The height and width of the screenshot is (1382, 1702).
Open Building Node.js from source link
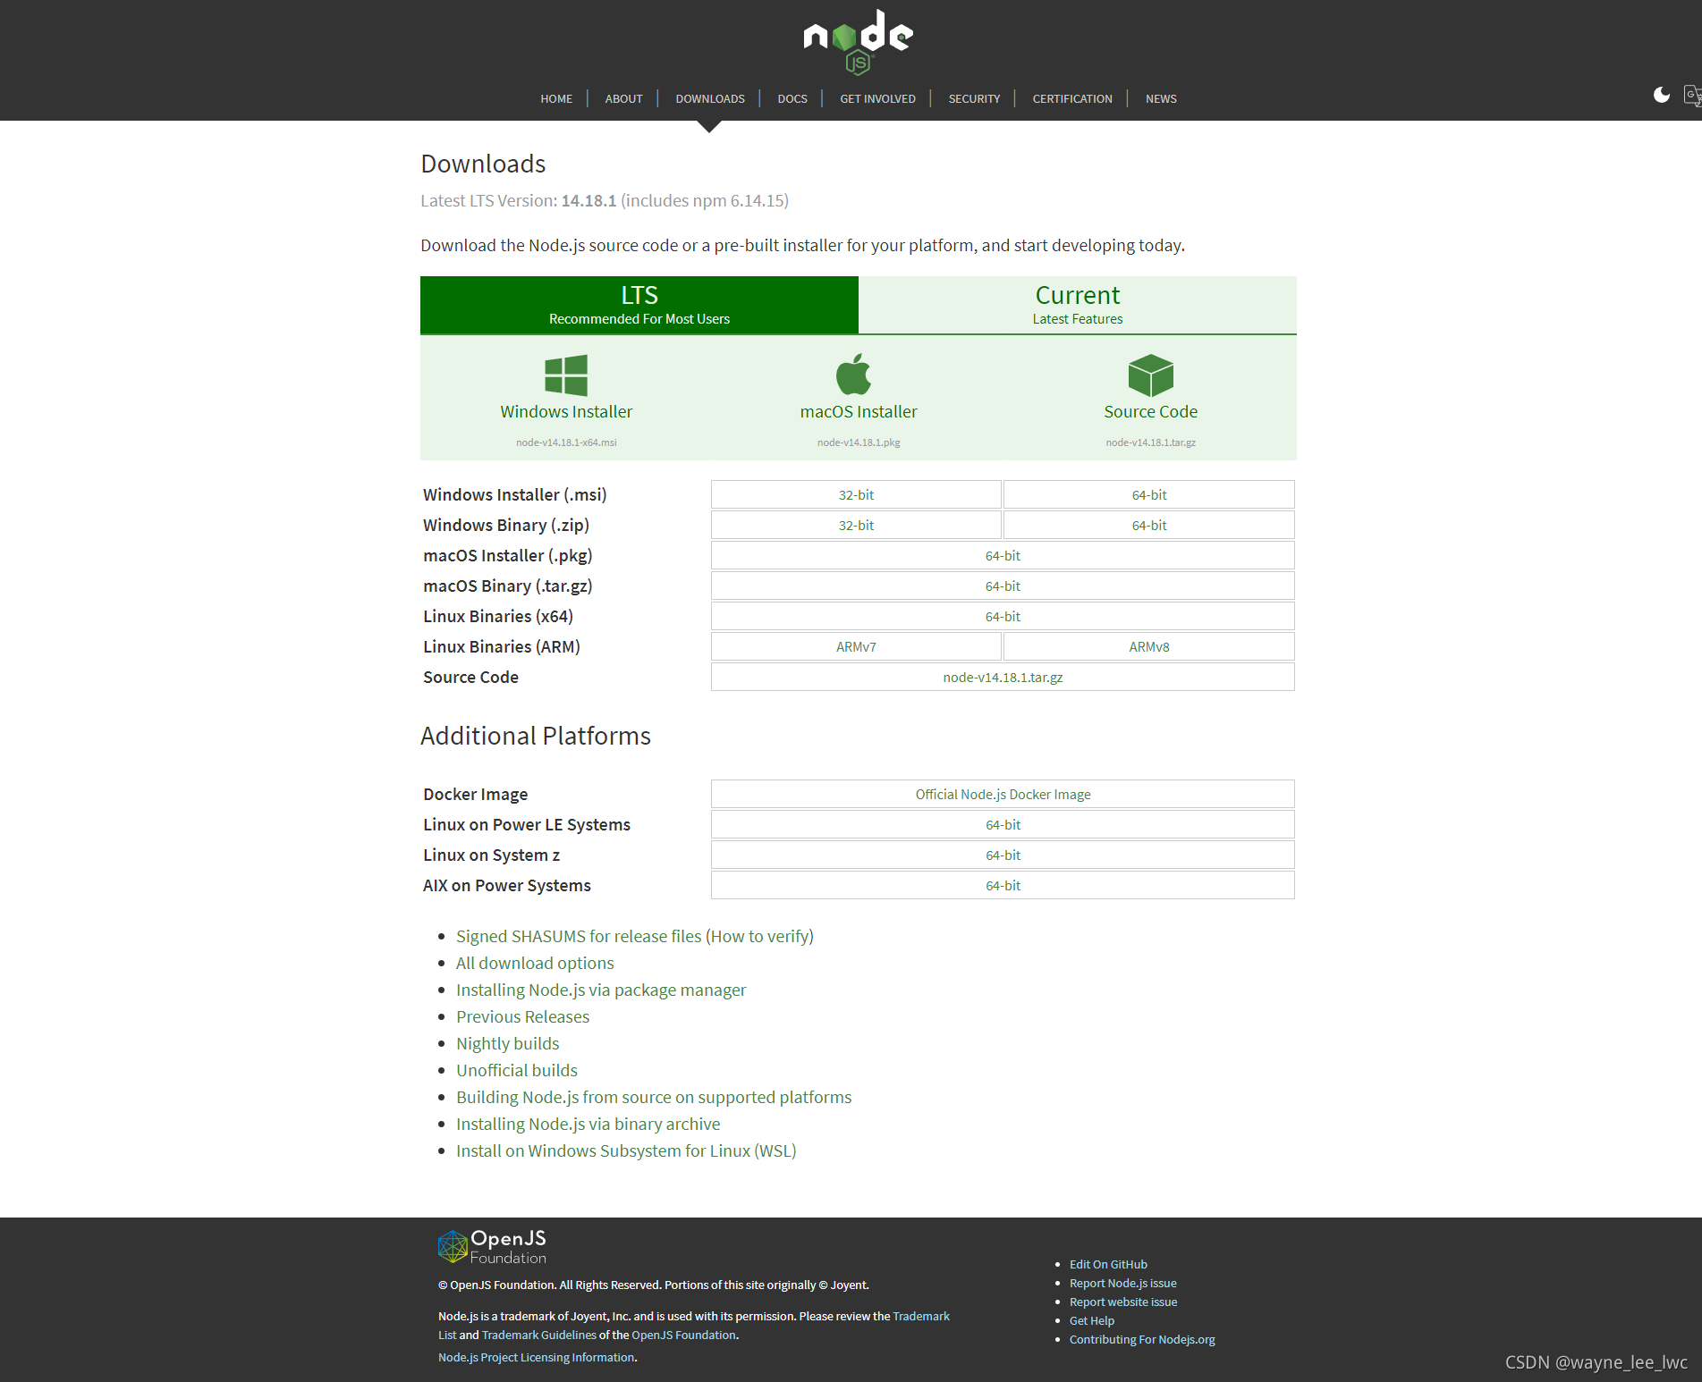coord(654,1097)
